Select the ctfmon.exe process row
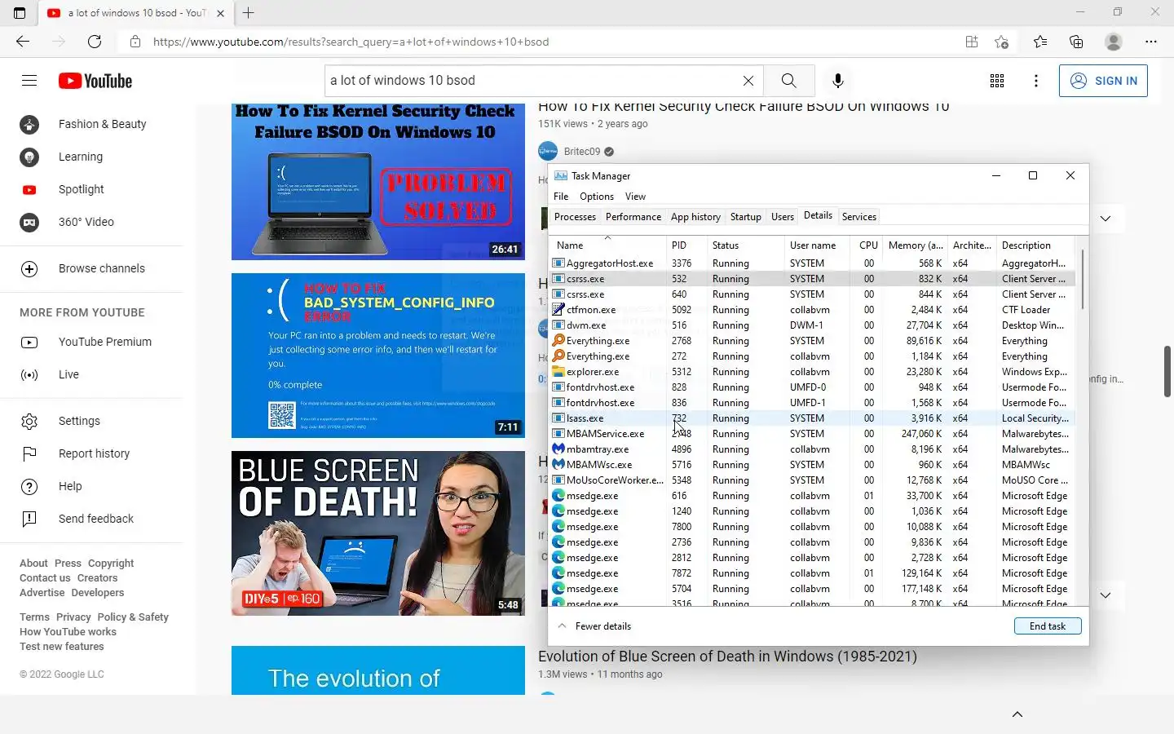1174x734 pixels. pyautogui.click(x=812, y=310)
